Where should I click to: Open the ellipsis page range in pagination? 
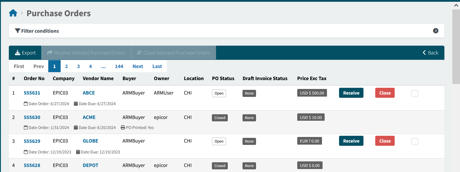pos(103,66)
